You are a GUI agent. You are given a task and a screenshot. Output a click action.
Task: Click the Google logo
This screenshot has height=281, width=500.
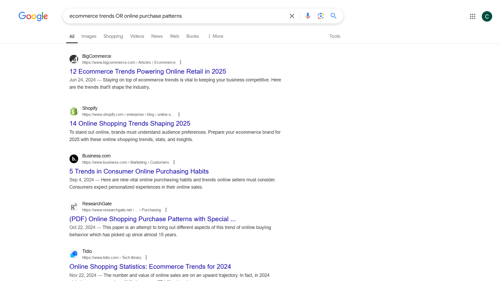point(33,16)
